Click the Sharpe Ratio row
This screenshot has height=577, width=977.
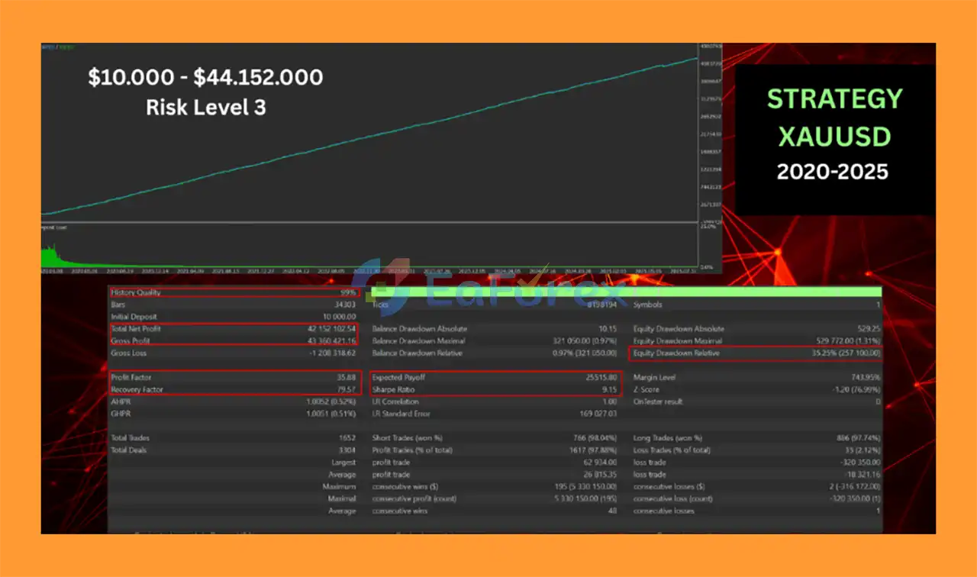(496, 389)
